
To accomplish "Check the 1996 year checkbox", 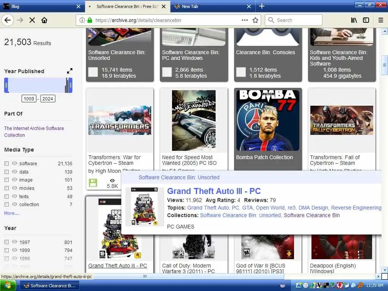I will pos(7,258).
